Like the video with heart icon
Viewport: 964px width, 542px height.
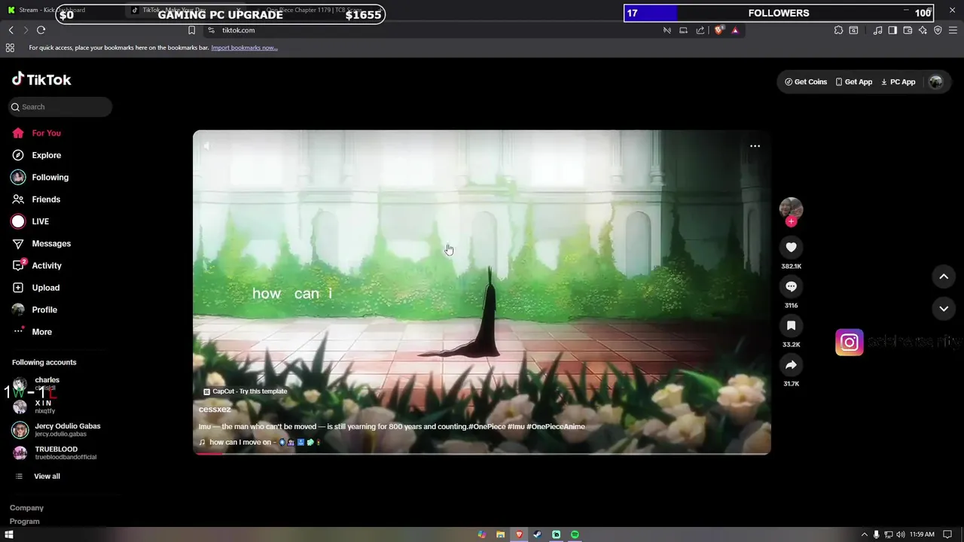791,248
